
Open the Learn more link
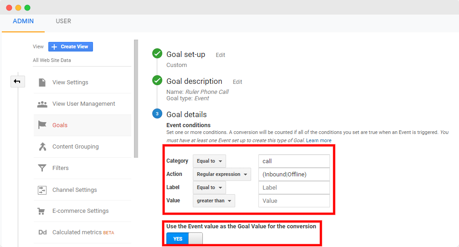click(x=319, y=140)
